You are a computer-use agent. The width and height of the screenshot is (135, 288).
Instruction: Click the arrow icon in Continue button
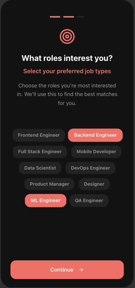tap(81, 270)
